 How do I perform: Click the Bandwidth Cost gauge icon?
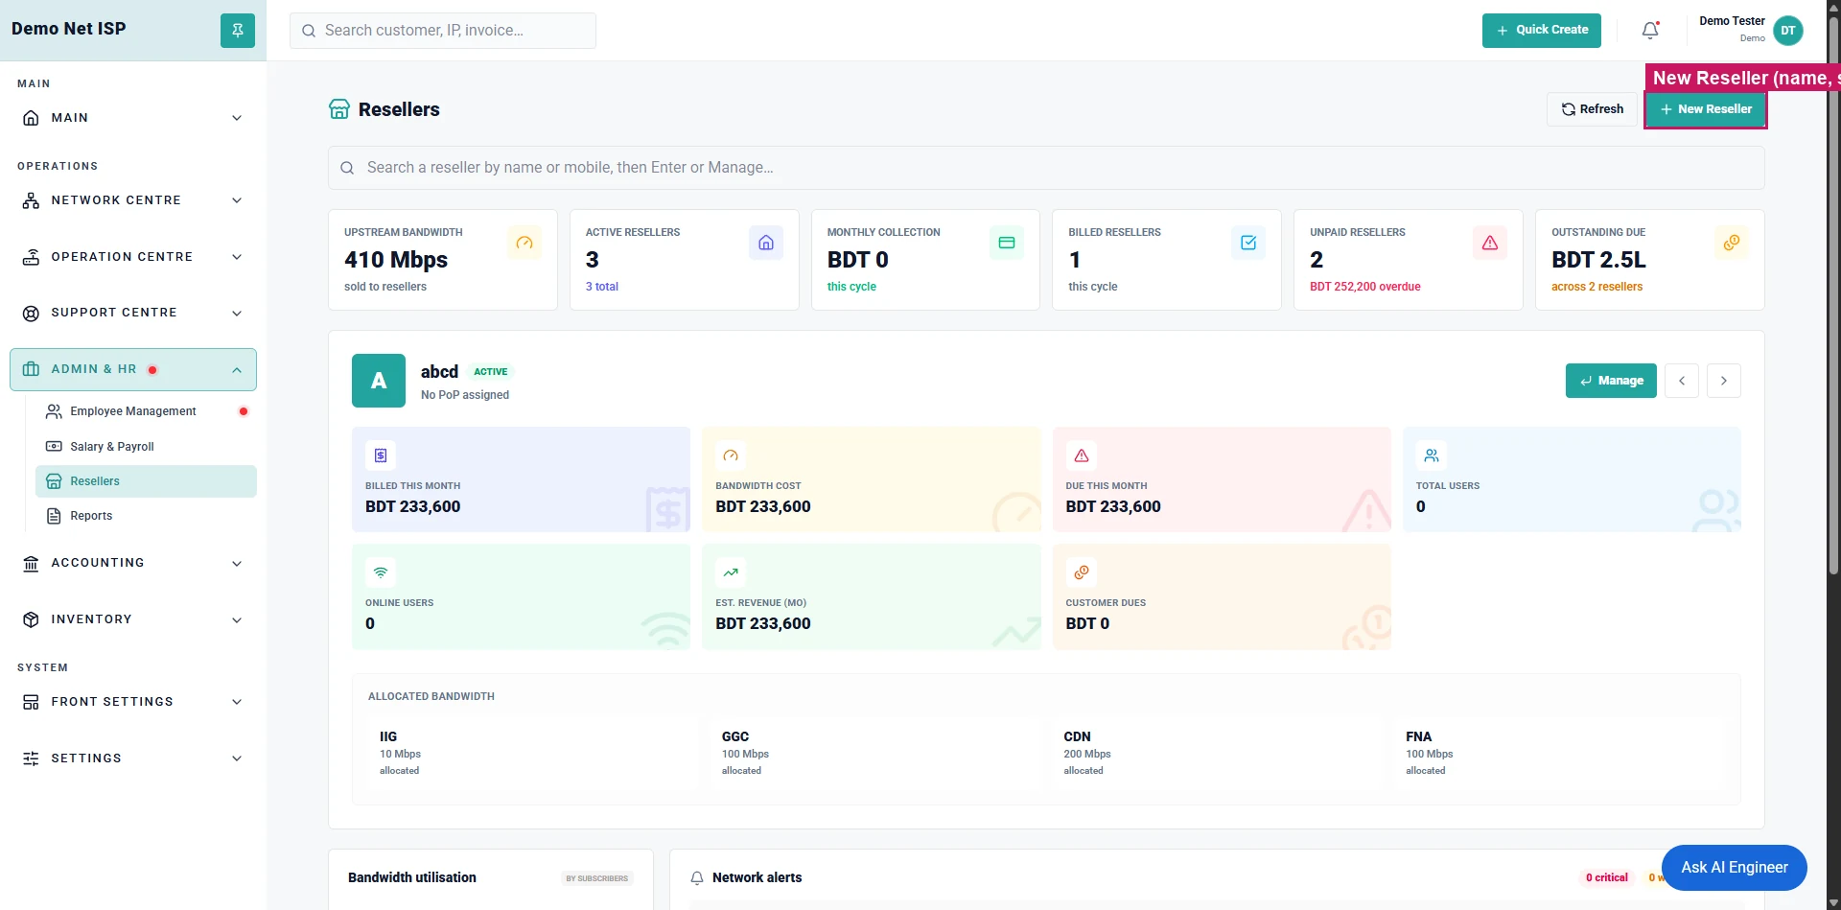point(731,455)
